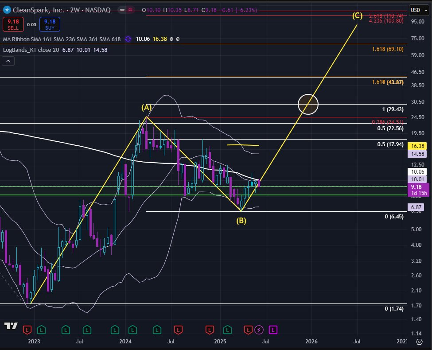Open chart settings via the gear icon
This screenshot has width=432, height=350.
coord(420,342)
